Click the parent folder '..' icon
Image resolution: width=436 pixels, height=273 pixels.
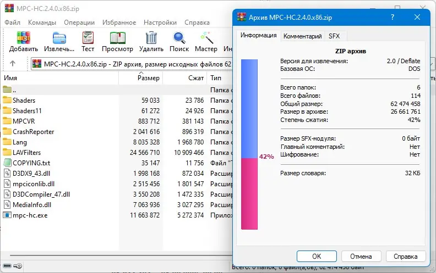tap(7, 90)
